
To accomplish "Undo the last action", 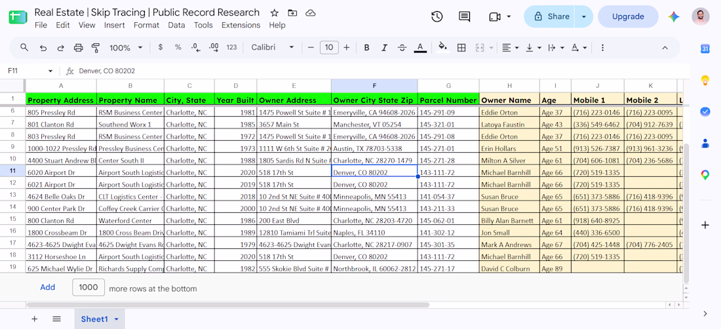I will click(43, 47).
